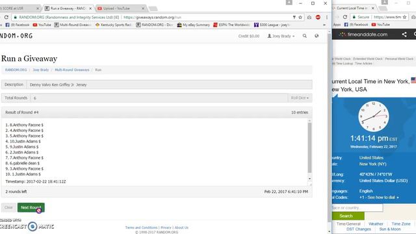Open Weather section on timeanddate
The height and width of the screenshot is (234, 416).
[376, 224]
